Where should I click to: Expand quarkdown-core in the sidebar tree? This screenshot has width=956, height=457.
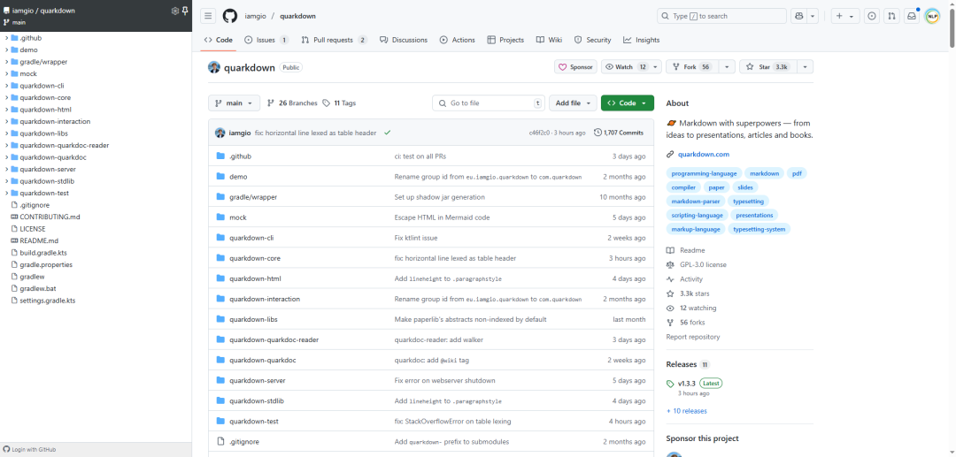(x=7, y=97)
